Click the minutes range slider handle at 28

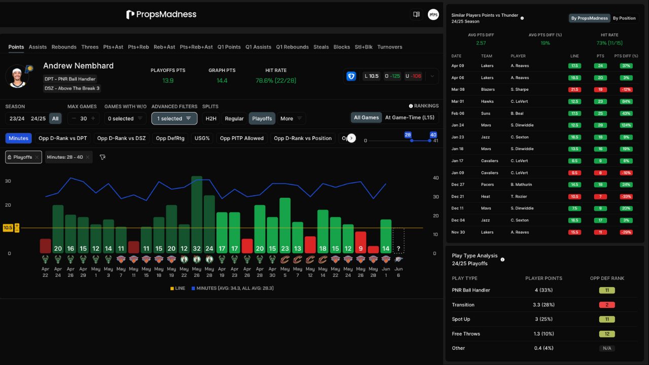coord(411,140)
